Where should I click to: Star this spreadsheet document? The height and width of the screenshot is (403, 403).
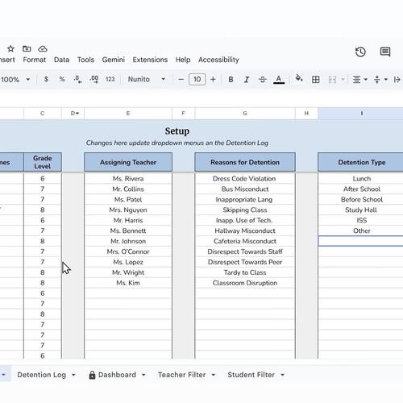pos(10,49)
